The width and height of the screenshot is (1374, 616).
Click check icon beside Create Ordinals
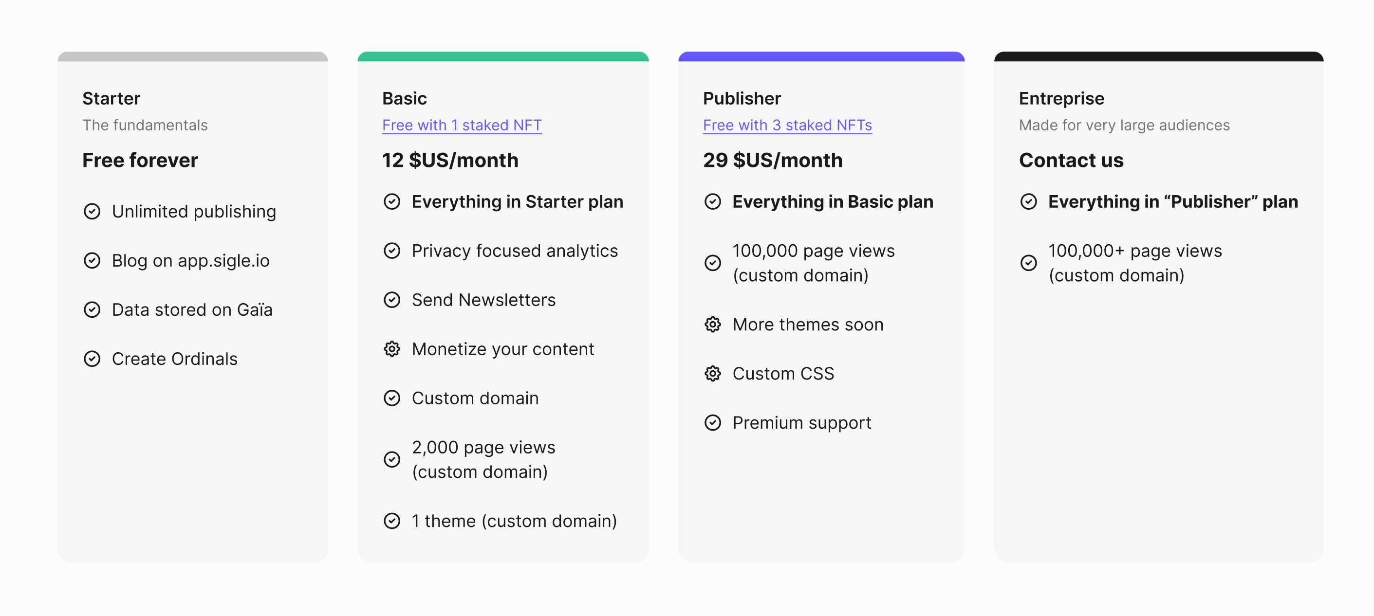pyautogui.click(x=93, y=359)
